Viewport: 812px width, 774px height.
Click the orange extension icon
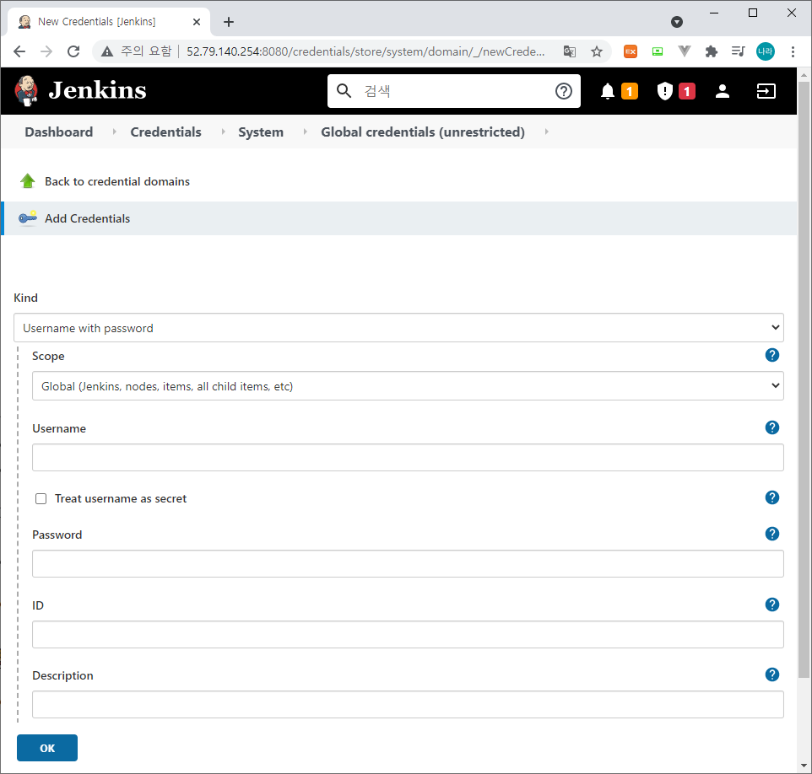tap(631, 51)
